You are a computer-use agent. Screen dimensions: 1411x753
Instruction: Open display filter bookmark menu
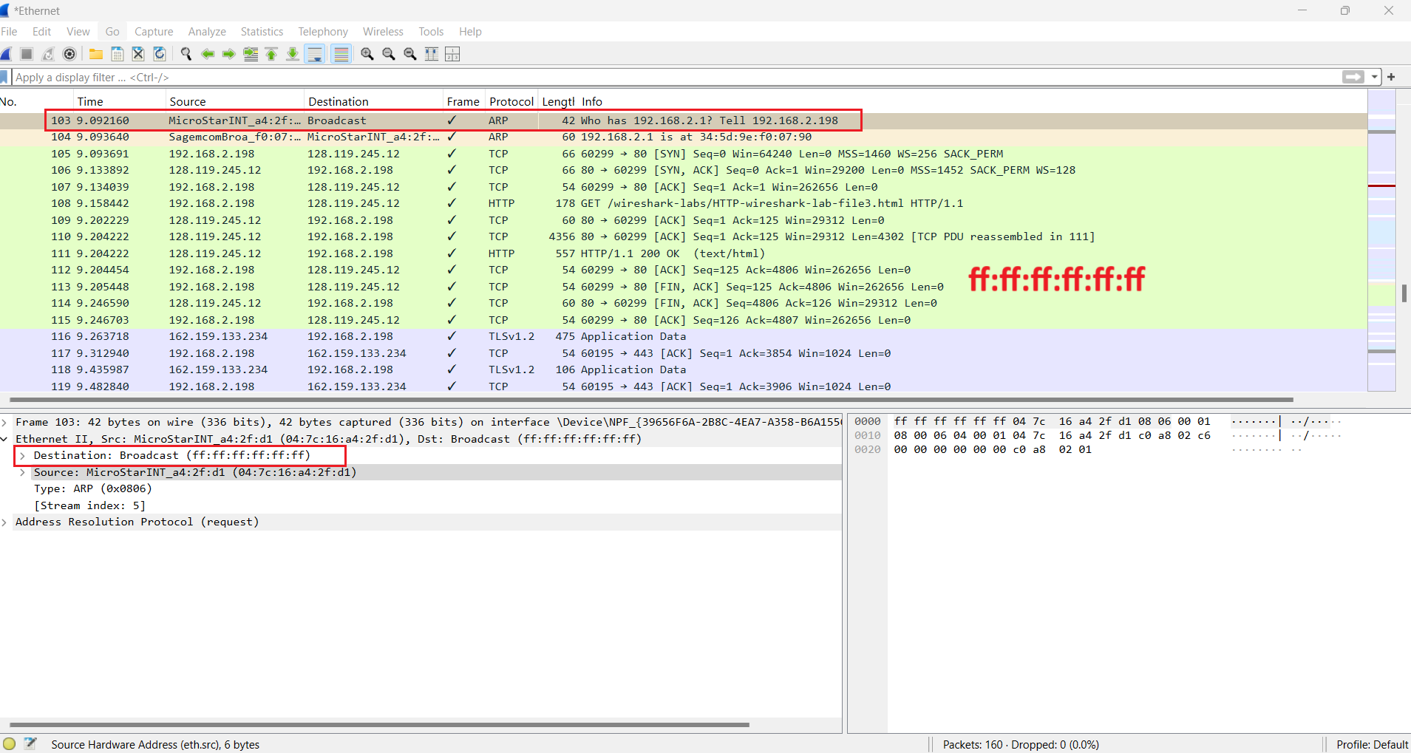point(4,77)
